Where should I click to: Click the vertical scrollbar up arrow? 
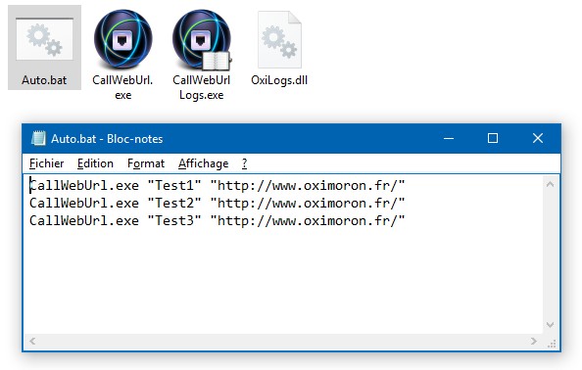550,184
